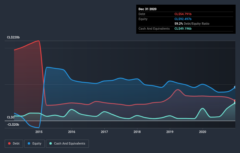
Task: Select the 2015 x-axis label
Action: [39, 132]
